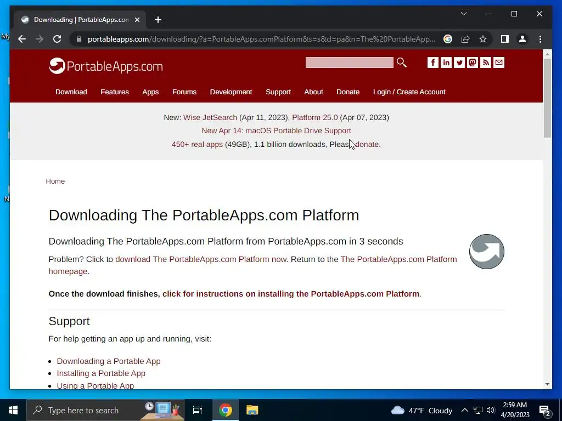Screen dimensions: 562x421
Task: Click the PortableApps.com logo
Action: [106, 66]
